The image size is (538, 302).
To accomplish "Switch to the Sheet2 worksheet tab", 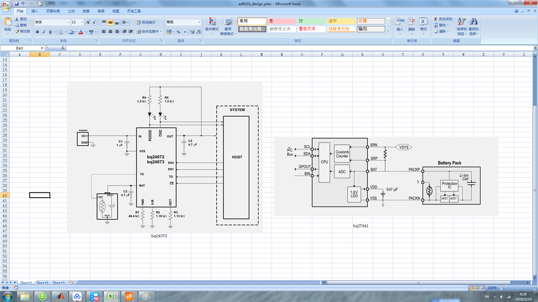I will 42,283.
